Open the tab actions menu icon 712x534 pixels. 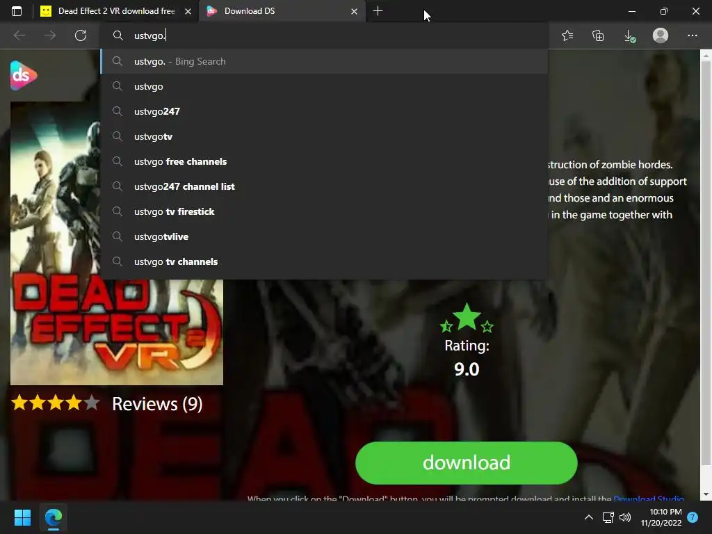pyautogui.click(x=17, y=11)
